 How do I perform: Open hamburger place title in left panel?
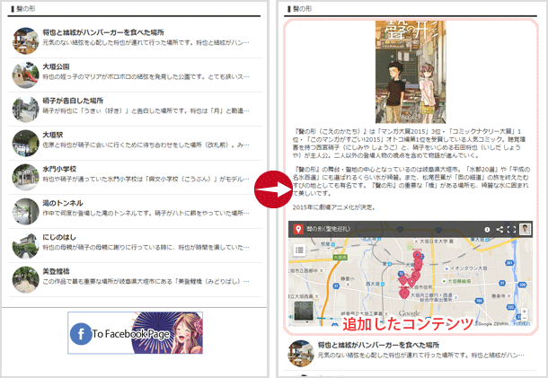coord(103,32)
